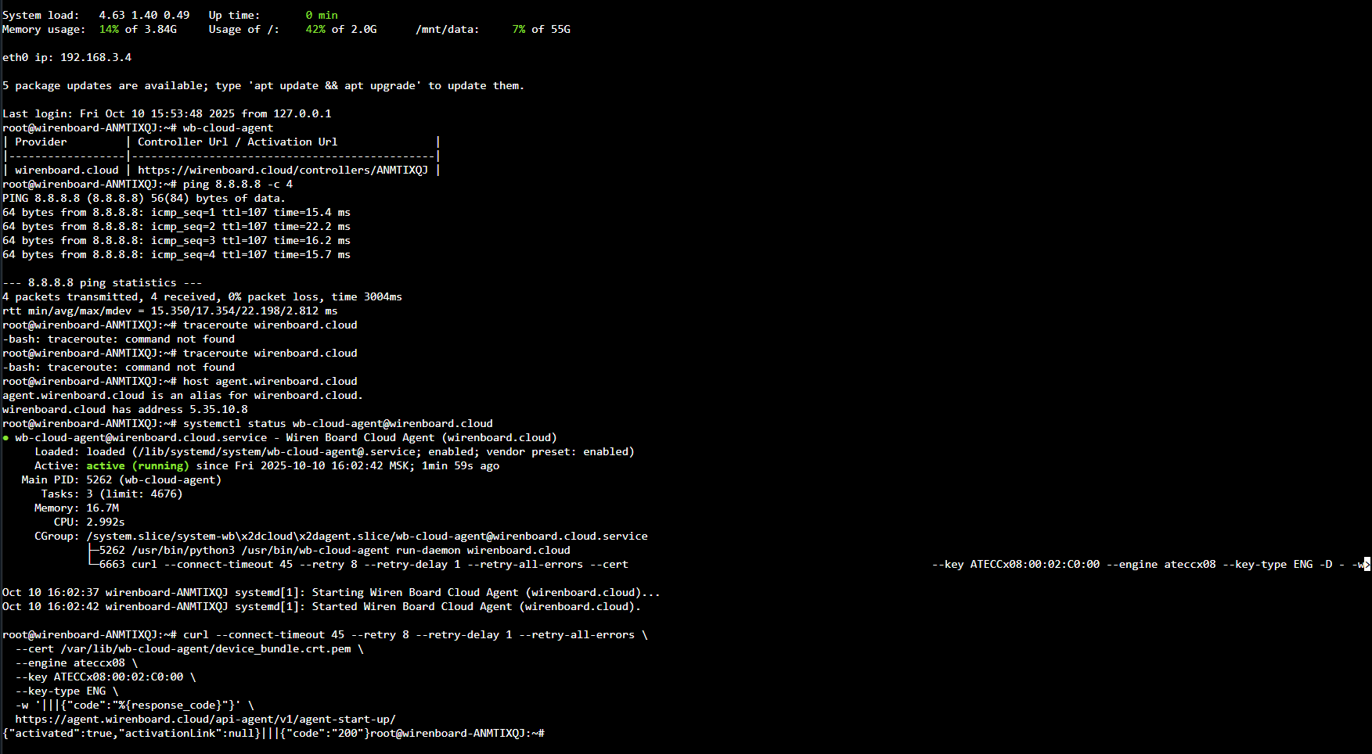Click the 42% root disk usage value
The height and width of the screenshot is (754, 1372).
click(315, 30)
